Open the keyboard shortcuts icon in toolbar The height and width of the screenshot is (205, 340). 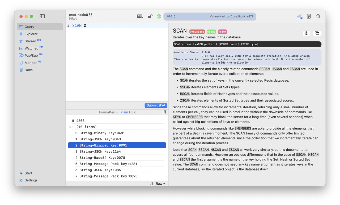click(x=140, y=16)
